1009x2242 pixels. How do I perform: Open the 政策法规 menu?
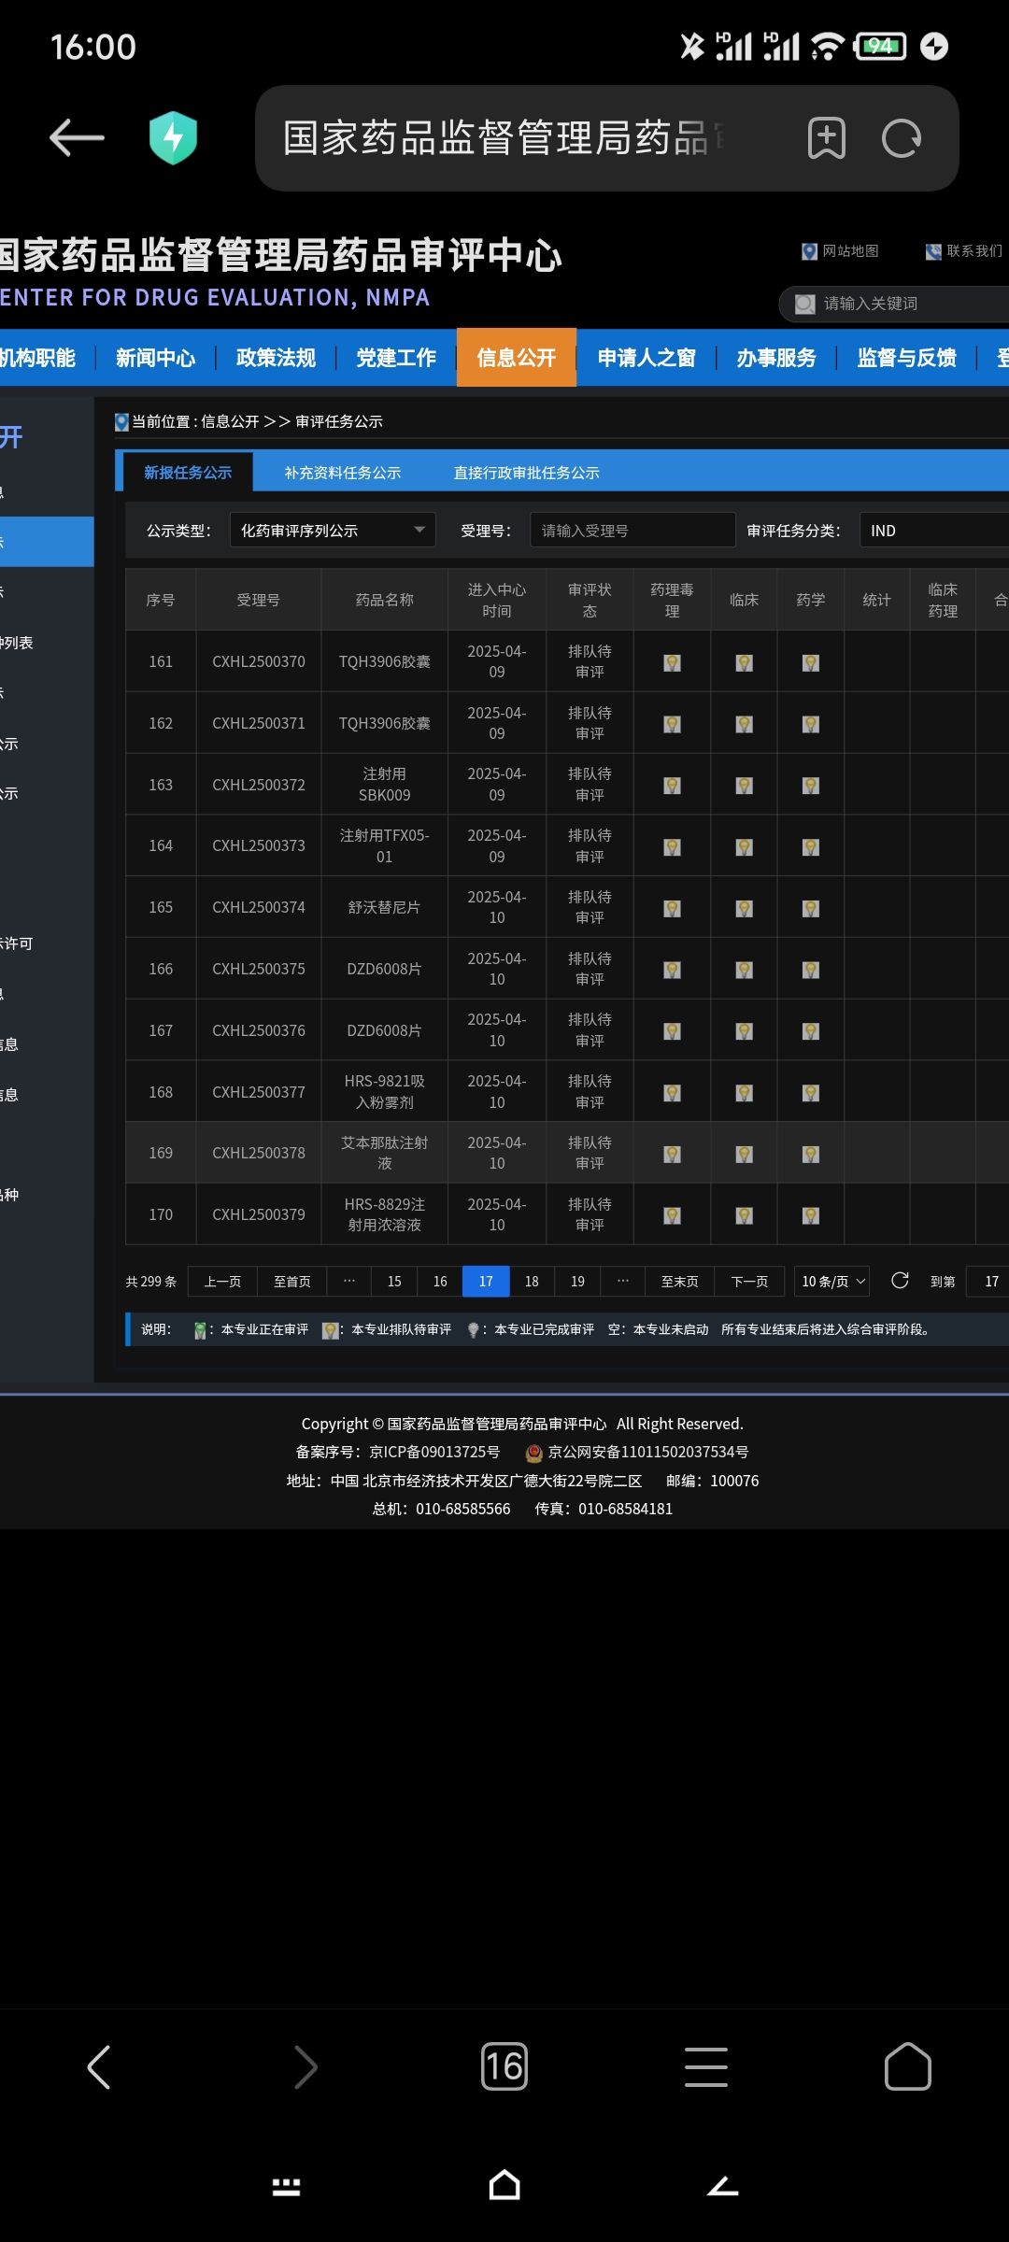click(x=276, y=358)
